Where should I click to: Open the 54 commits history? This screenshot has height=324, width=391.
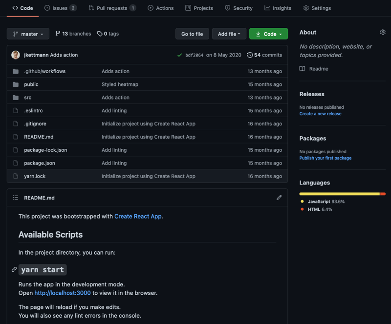tap(264, 55)
